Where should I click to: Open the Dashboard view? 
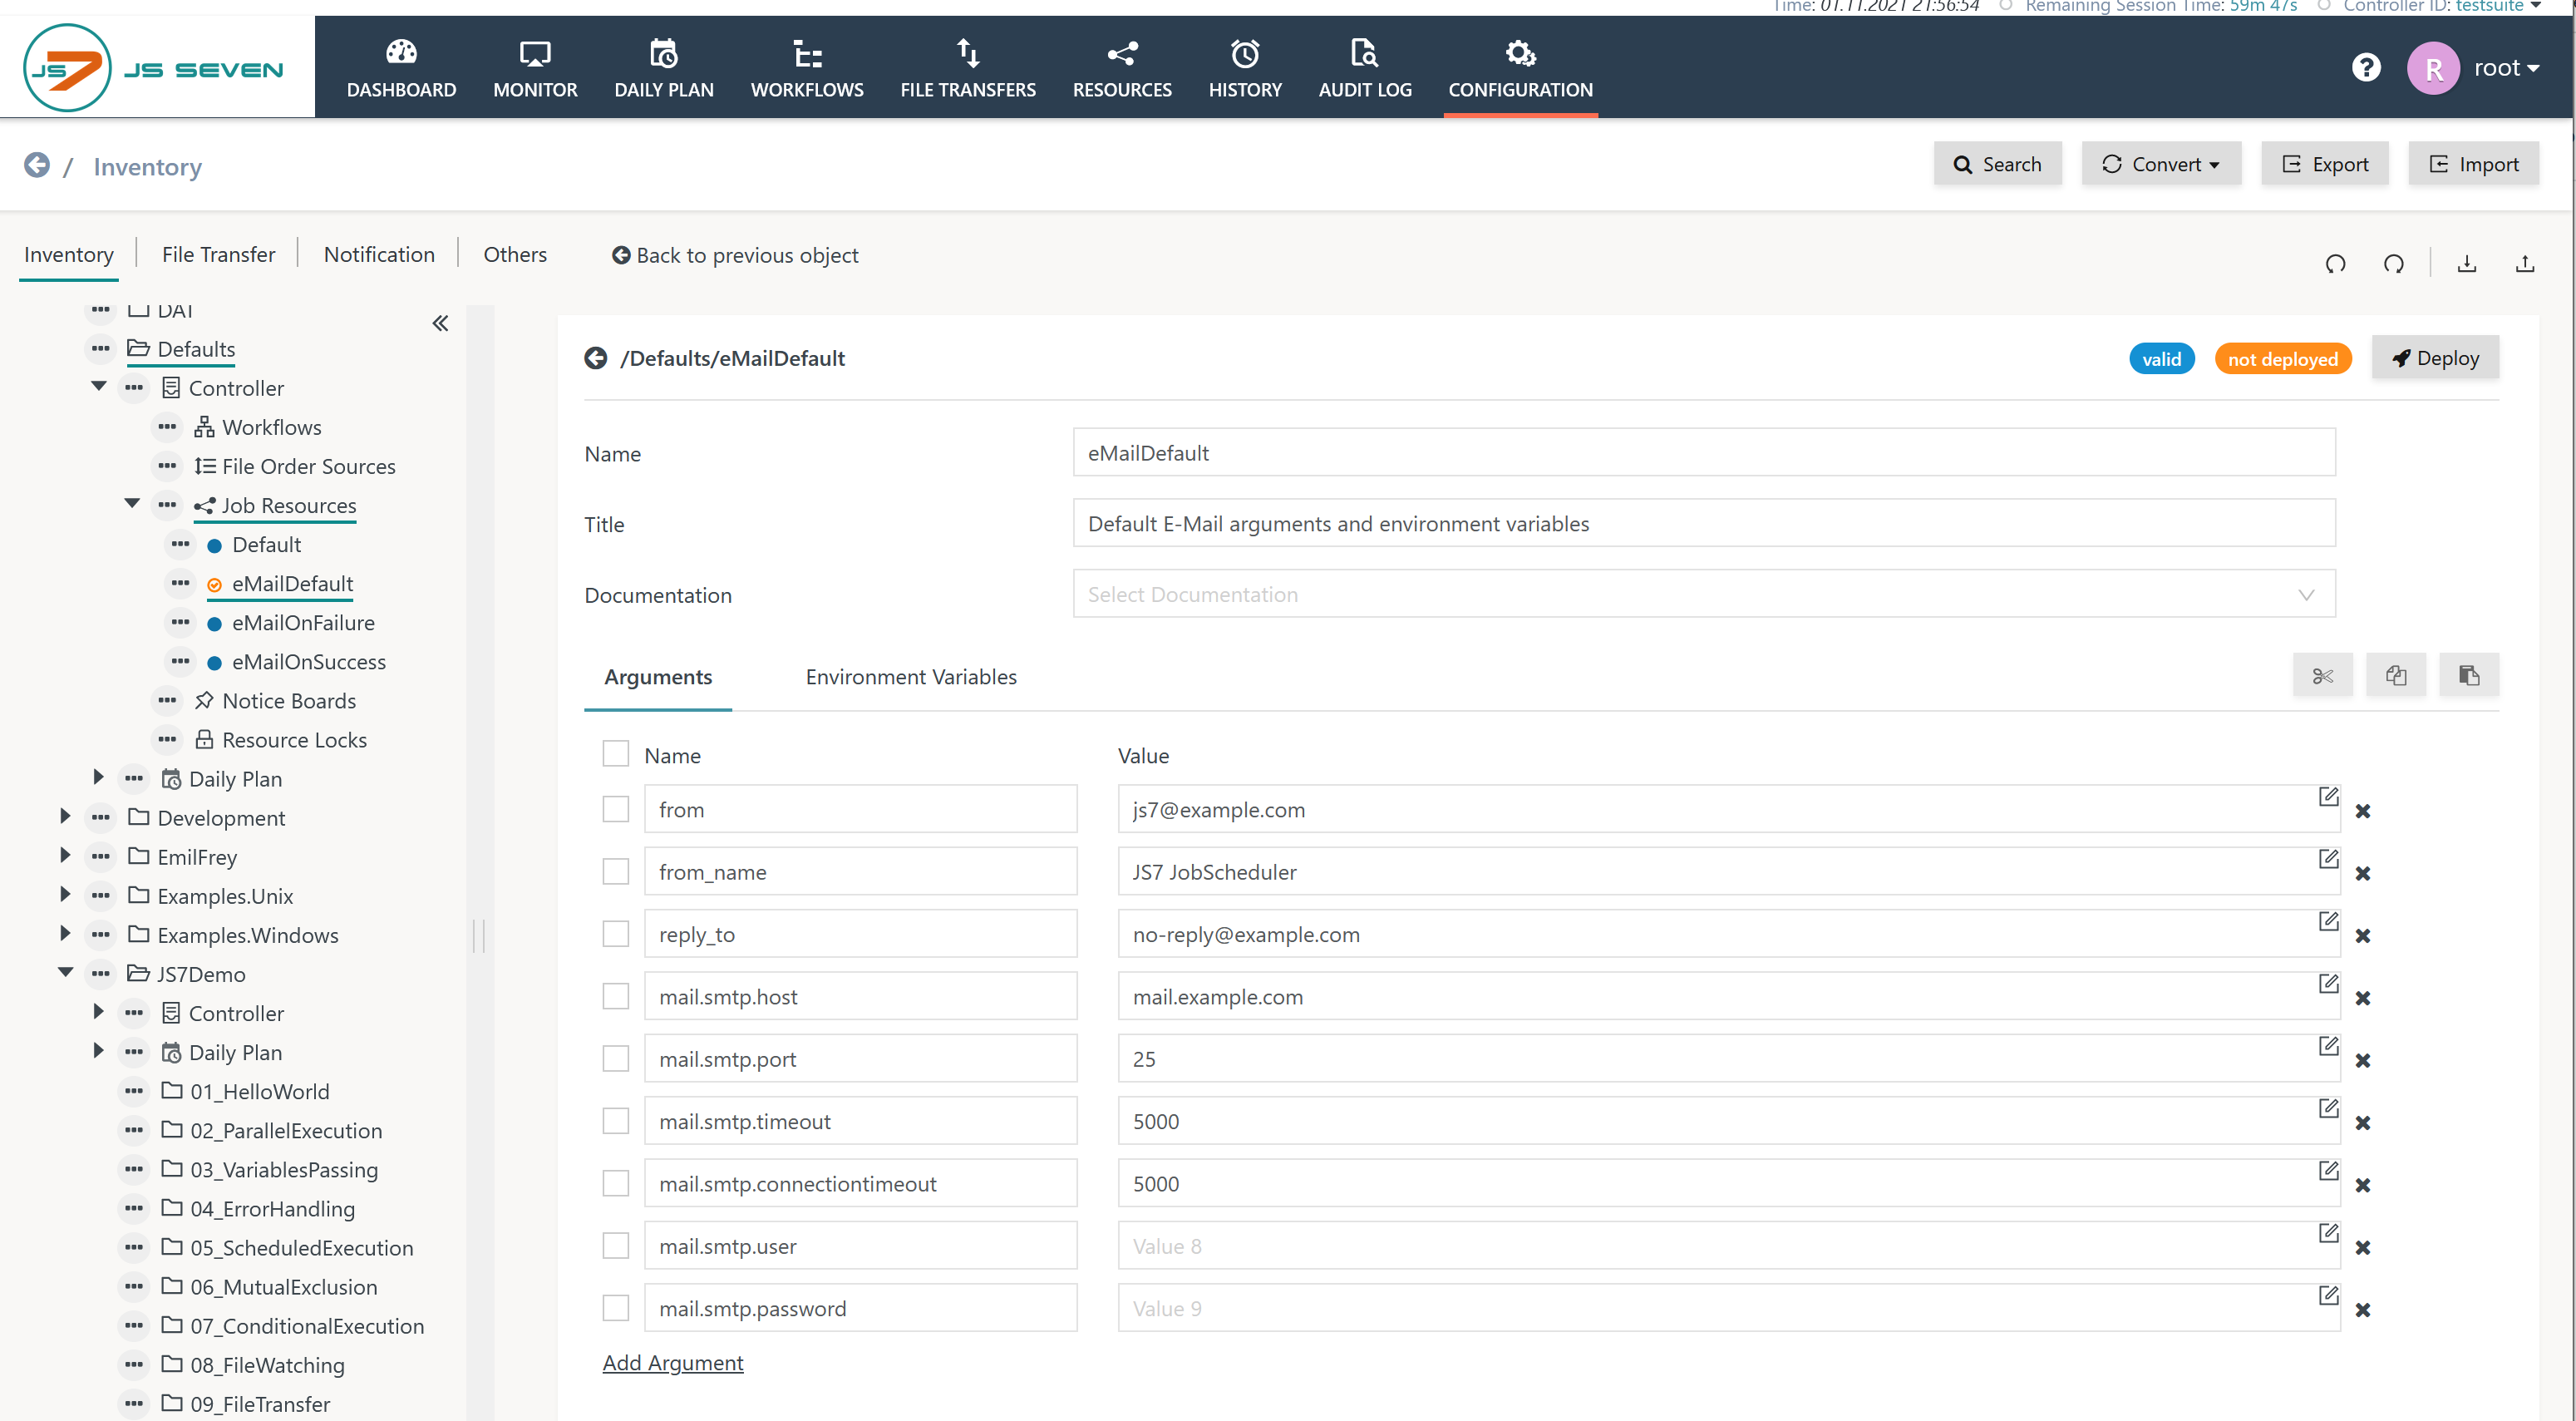(401, 68)
